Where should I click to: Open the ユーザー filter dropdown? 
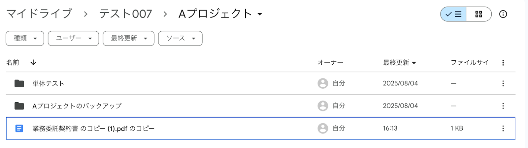click(73, 38)
